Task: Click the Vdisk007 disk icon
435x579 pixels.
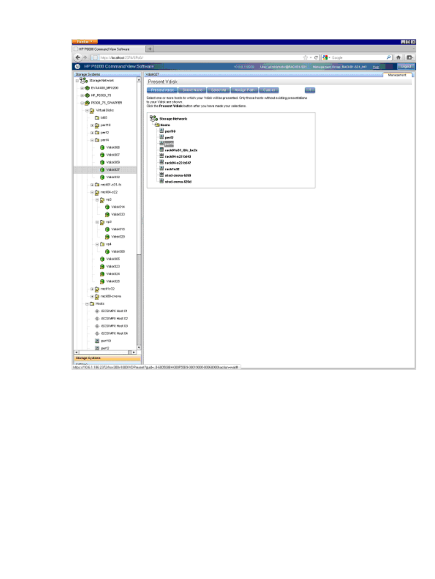Action: point(102,155)
